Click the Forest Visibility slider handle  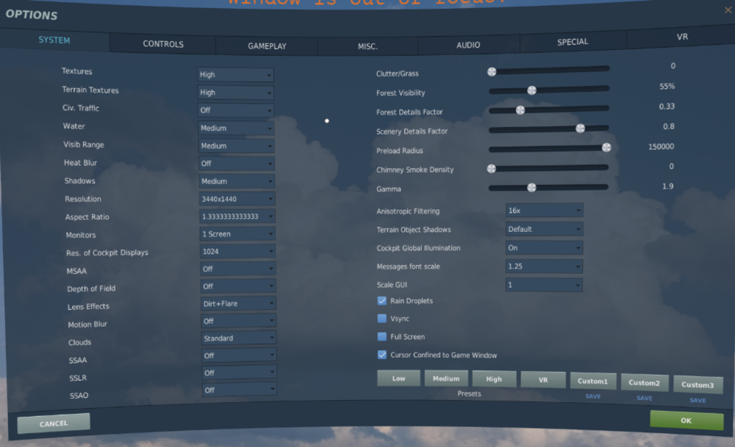(x=531, y=90)
